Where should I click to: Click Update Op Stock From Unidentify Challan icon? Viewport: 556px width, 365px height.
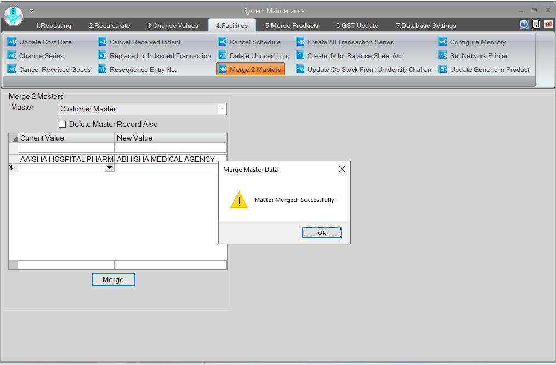(x=300, y=70)
